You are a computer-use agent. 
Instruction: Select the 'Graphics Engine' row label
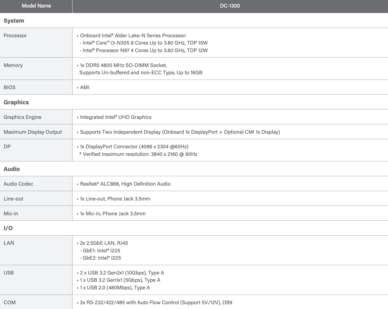[22, 117]
